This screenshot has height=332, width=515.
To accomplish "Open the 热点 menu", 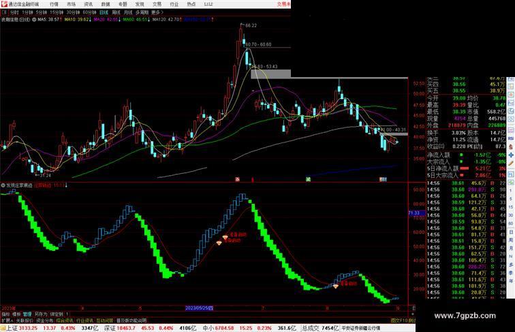I will click(x=191, y=4).
